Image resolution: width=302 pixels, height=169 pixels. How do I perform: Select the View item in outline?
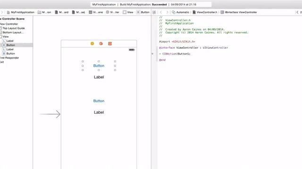pos(6,37)
